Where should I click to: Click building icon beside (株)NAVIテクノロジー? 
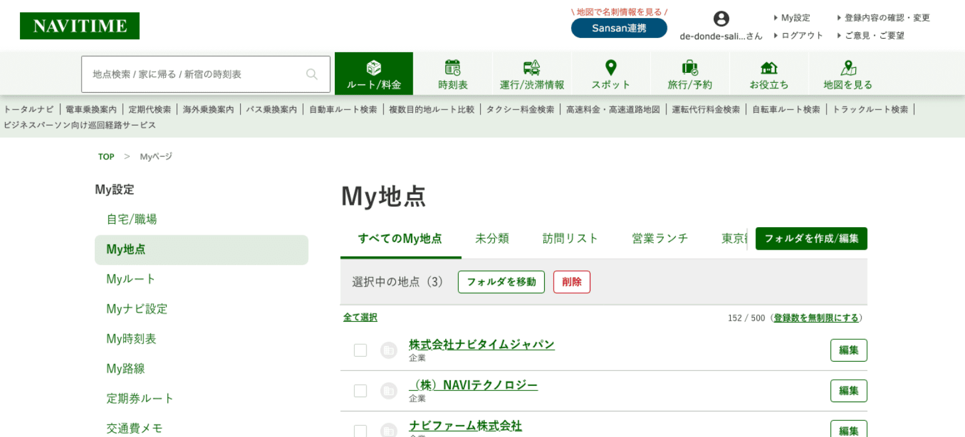point(388,391)
